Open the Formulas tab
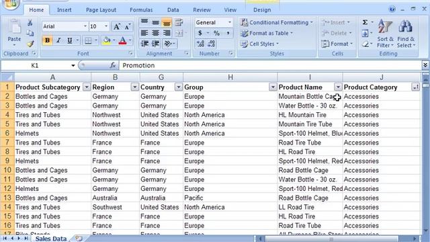 (x=141, y=10)
